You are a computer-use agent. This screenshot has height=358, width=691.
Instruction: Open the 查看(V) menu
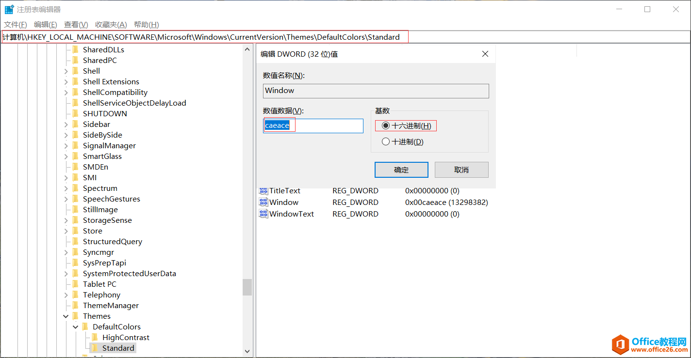(x=76, y=24)
